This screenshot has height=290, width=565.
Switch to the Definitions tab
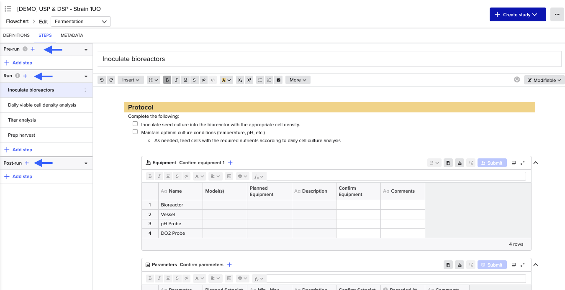tap(16, 36)
